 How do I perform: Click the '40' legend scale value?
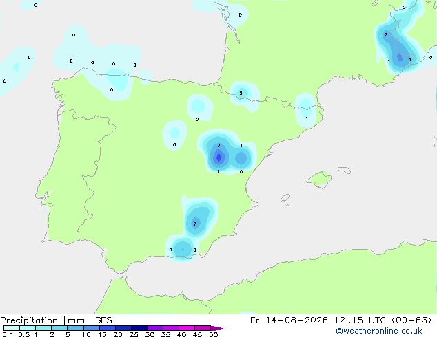181,334
